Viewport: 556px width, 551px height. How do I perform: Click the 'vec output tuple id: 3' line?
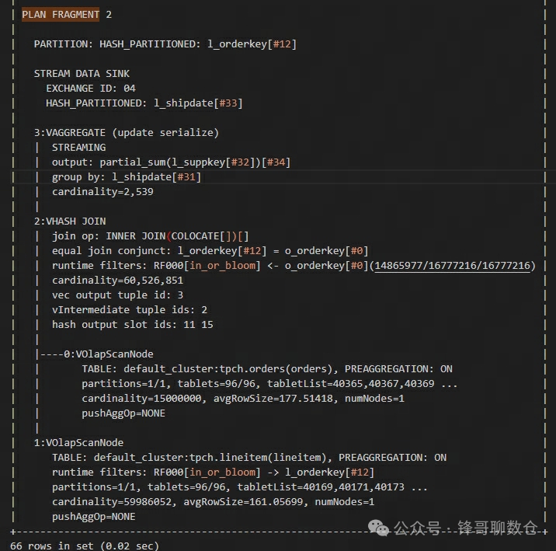pyautogui.click(x=118, y=295)
